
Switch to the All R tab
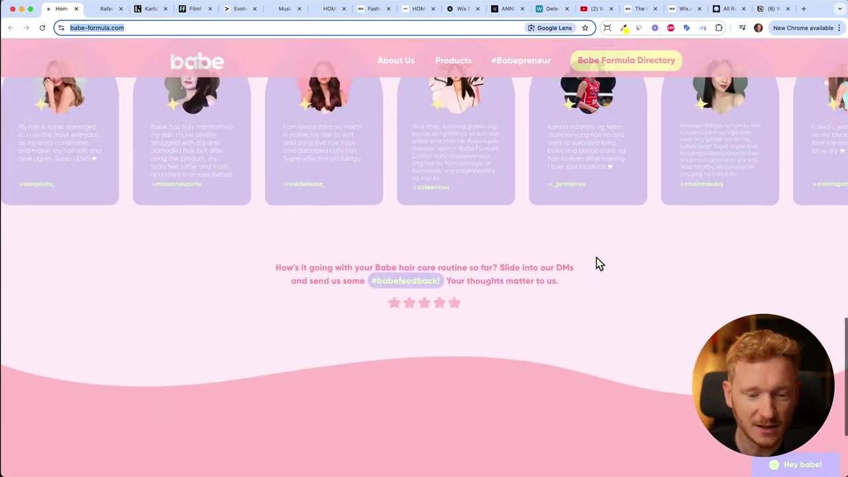729,9
